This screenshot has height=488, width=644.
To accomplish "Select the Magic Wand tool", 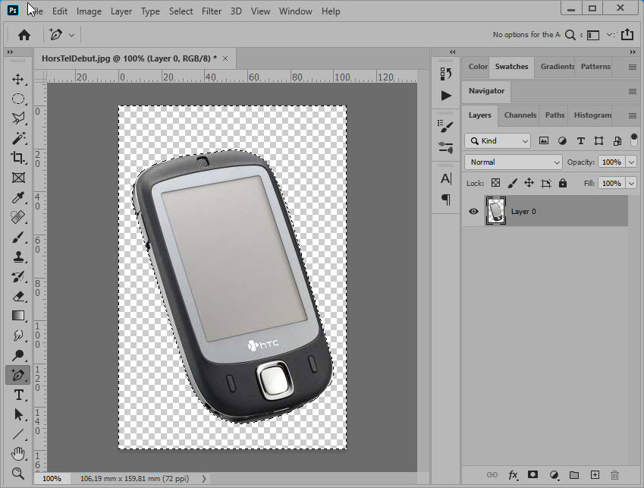I will click(17, 138).
